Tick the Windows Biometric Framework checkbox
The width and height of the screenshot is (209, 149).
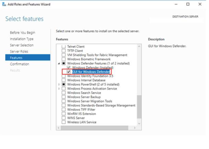coord(64,59)
